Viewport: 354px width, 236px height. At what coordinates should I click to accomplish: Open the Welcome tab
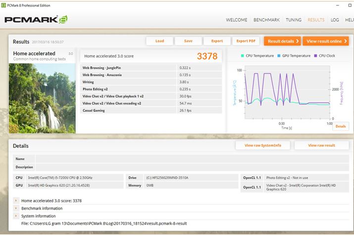237,20
